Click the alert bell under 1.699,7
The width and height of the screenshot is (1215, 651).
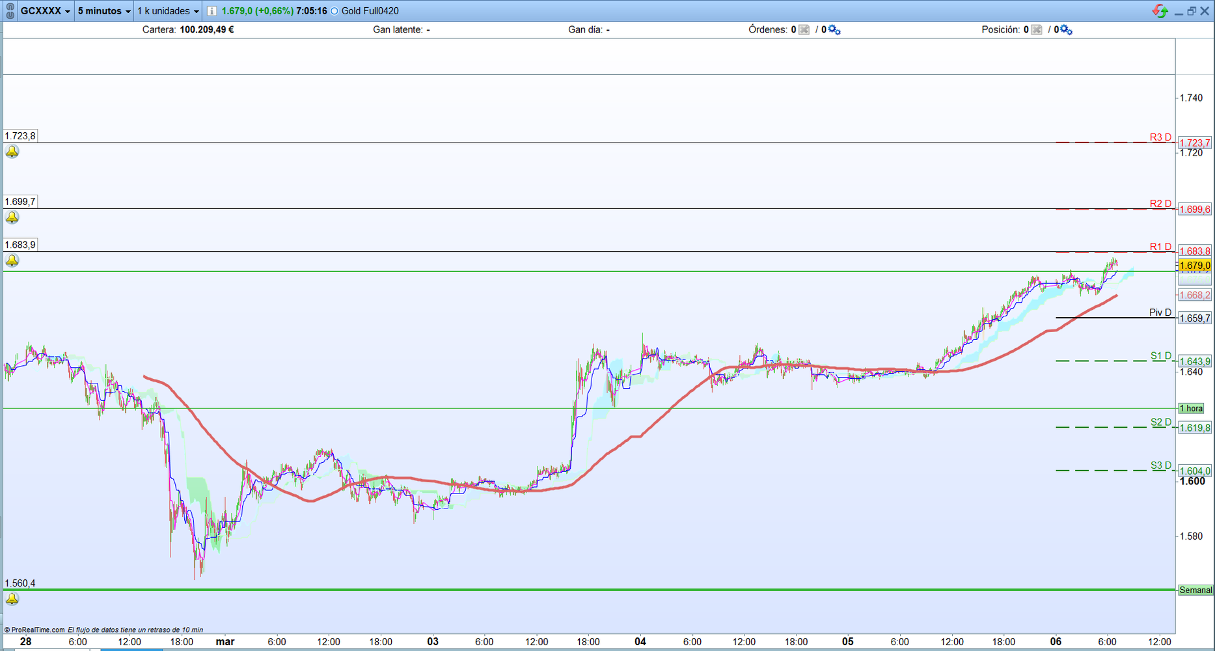12,217
